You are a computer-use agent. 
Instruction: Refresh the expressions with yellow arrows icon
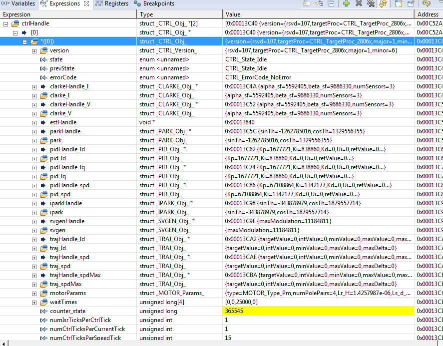coord(427,3)
